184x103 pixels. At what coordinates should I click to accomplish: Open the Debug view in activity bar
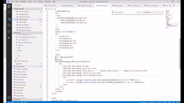pos(9,25)
